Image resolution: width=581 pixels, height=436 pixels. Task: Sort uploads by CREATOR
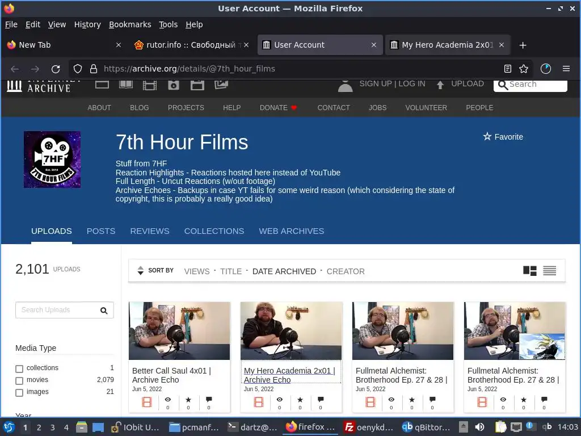pos(346,271)
